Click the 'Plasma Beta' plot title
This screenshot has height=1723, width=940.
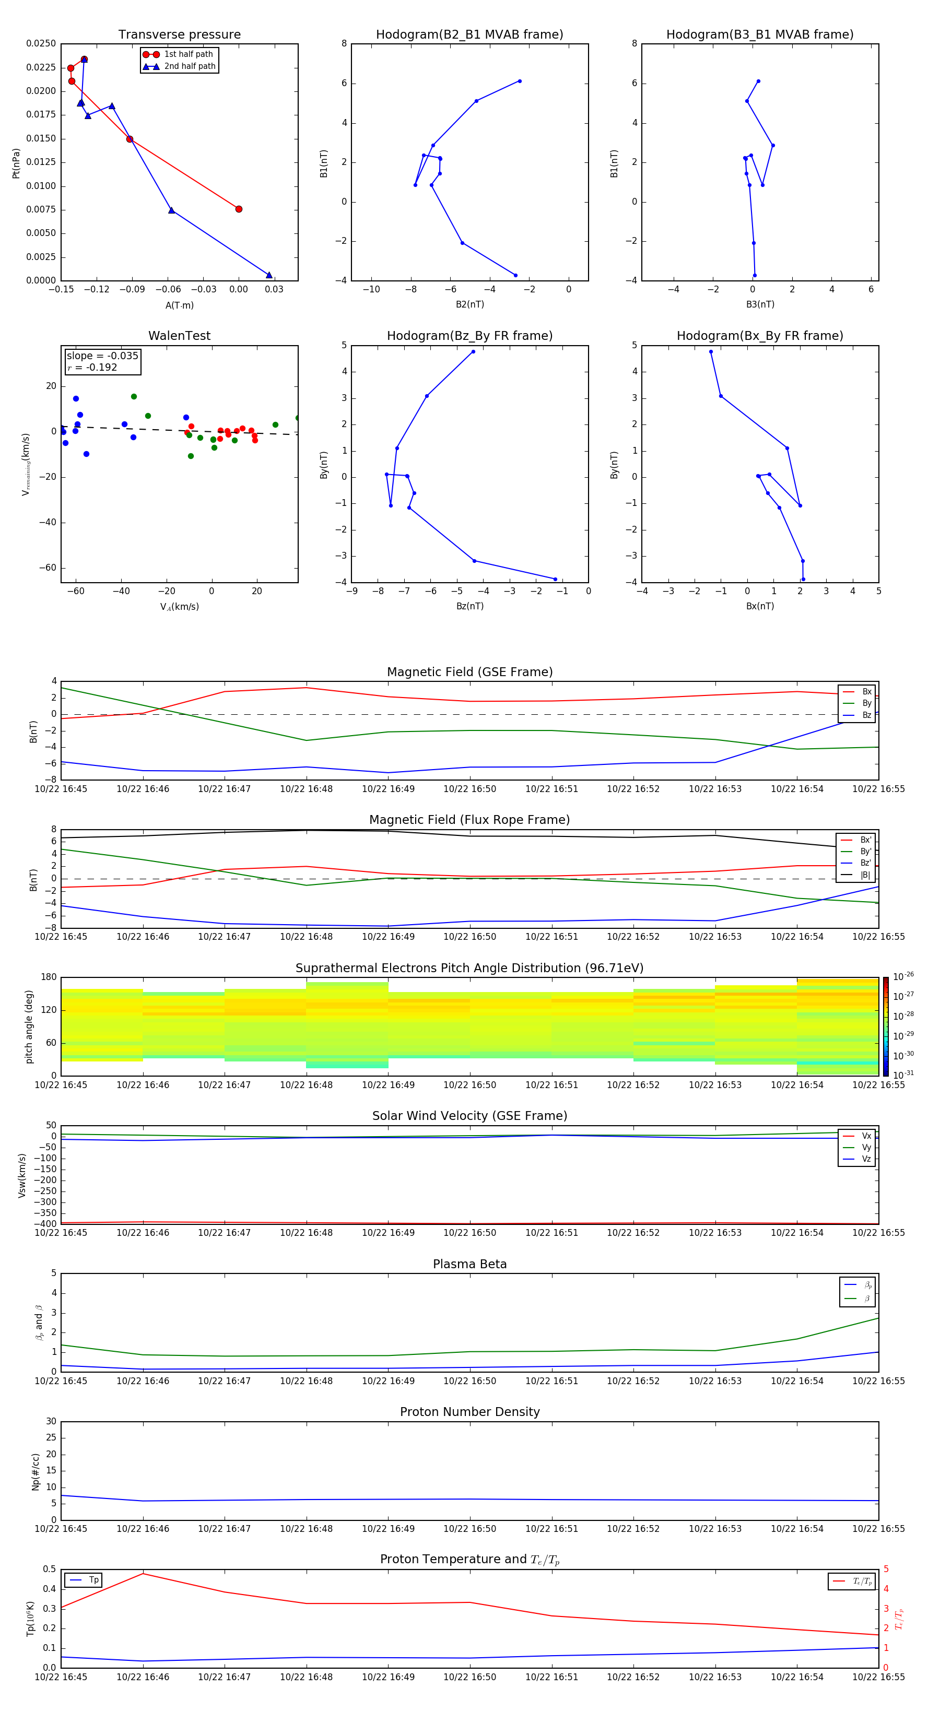[469, 1265]
